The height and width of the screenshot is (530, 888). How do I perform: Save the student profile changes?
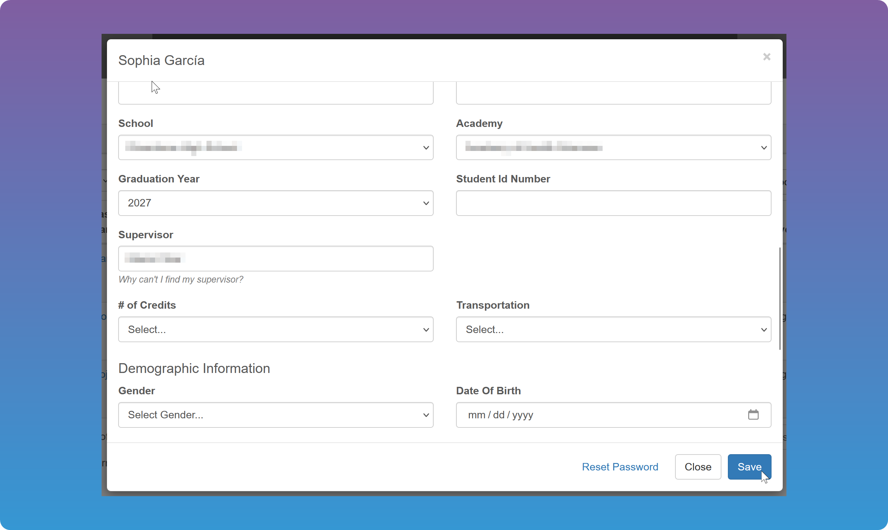coord(749,467)
